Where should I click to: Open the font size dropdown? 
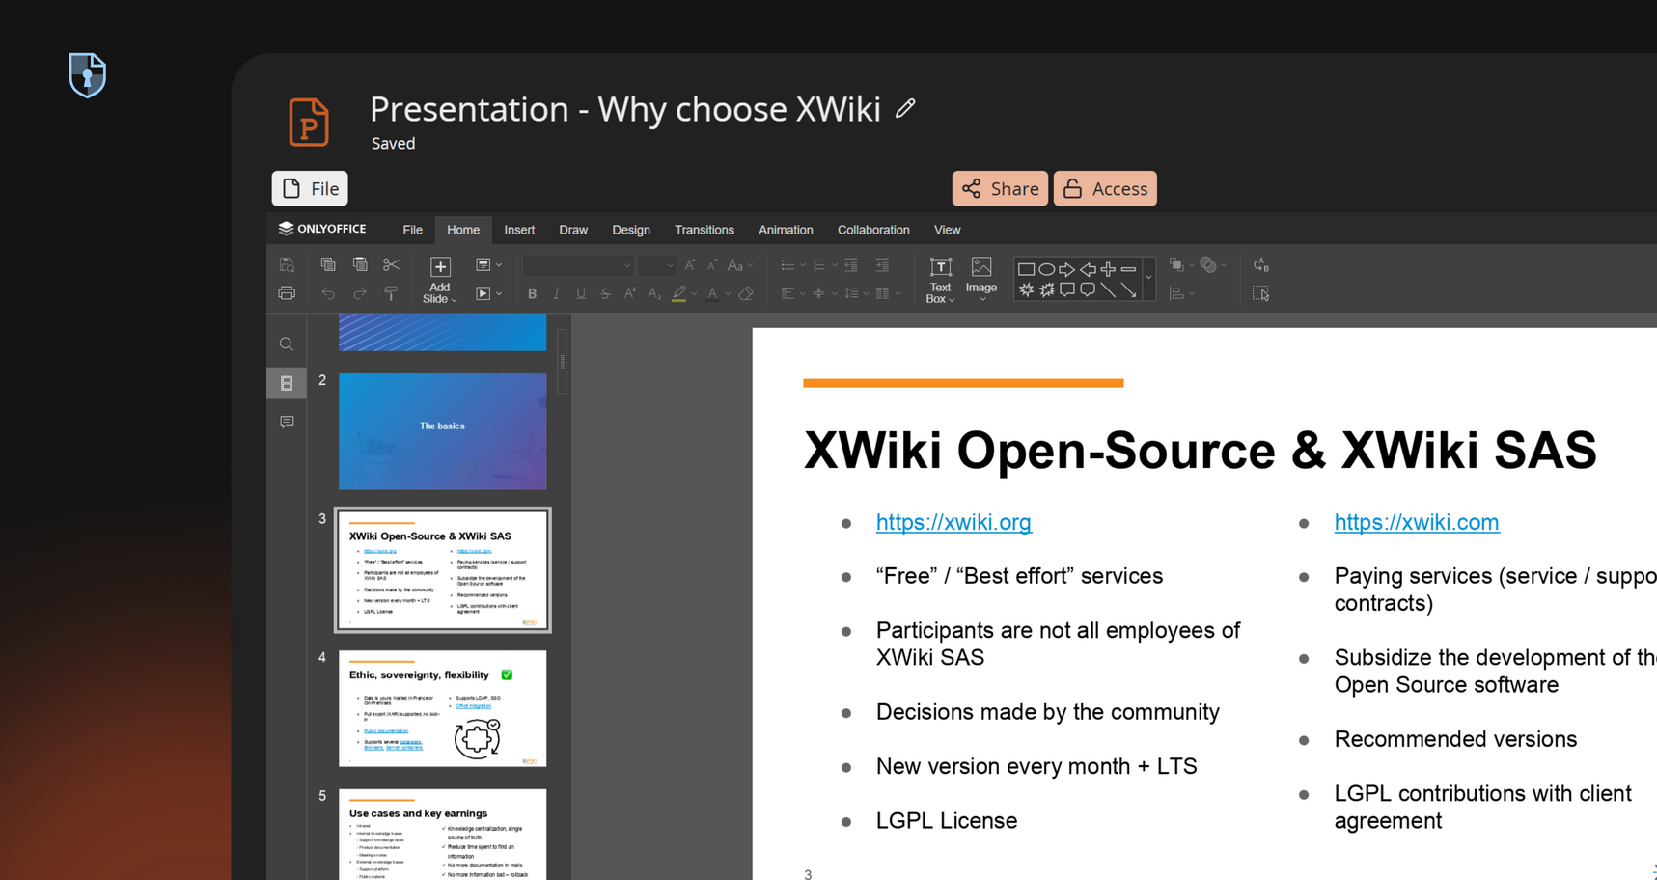(670, 265)
